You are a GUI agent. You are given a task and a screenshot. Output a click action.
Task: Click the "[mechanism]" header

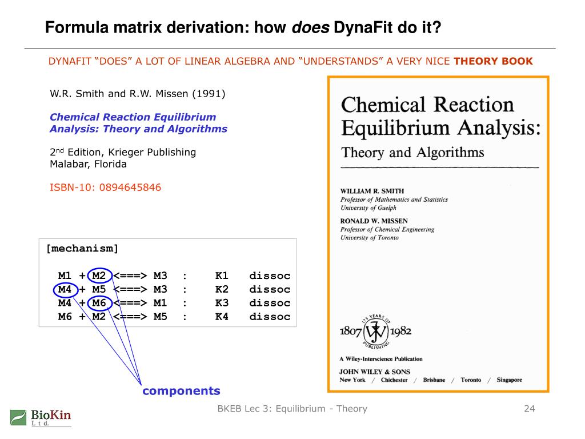(x=82, y=249)
